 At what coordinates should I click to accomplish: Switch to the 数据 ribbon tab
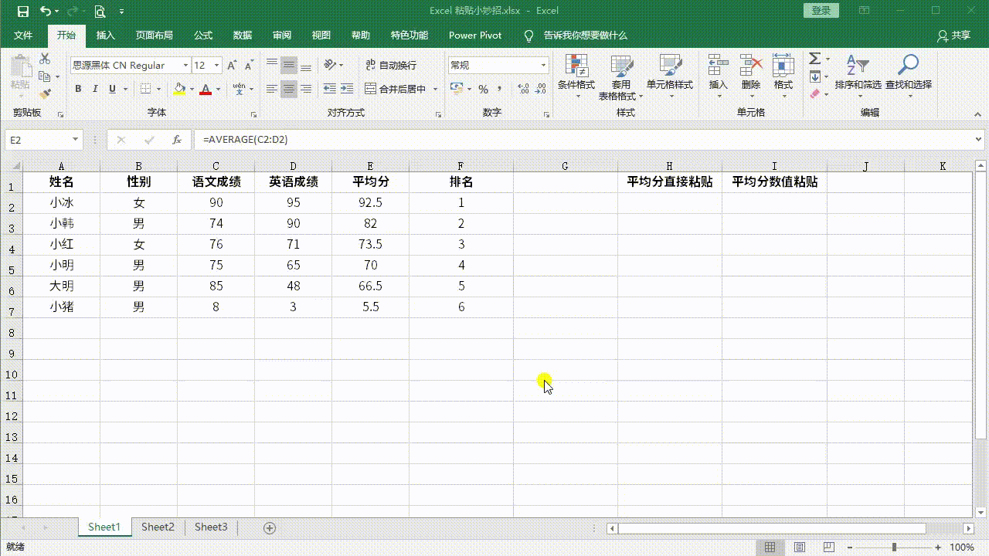point(243,36)
